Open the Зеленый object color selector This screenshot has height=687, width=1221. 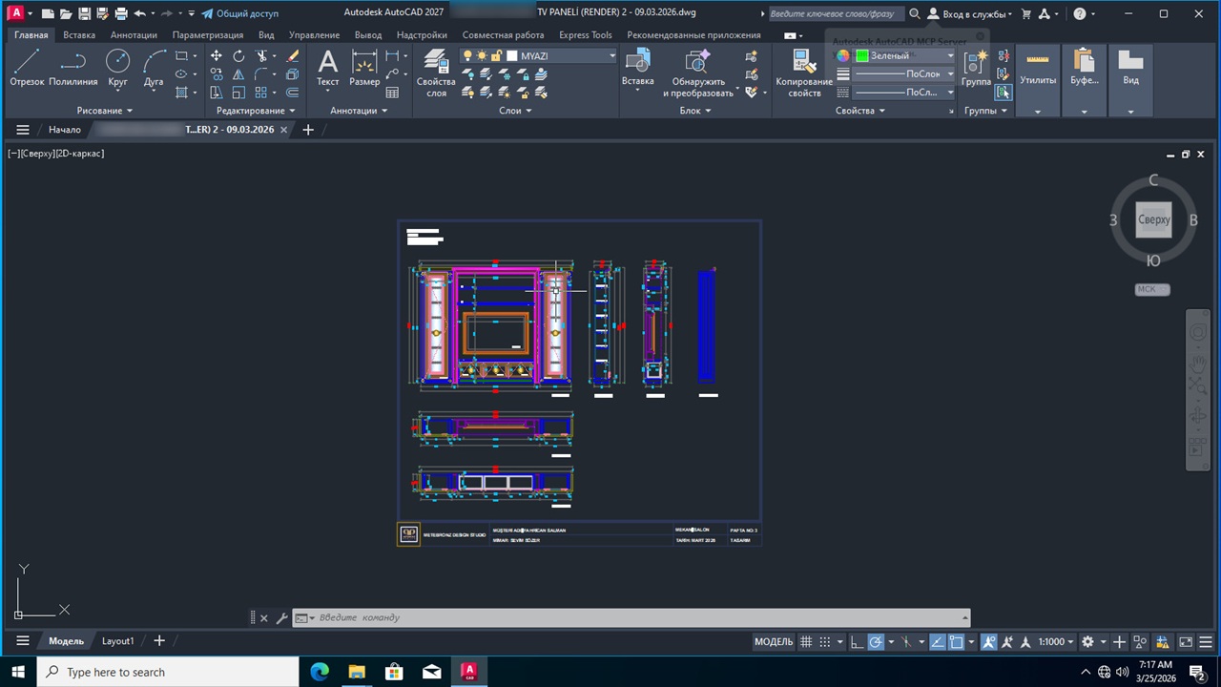903,56
